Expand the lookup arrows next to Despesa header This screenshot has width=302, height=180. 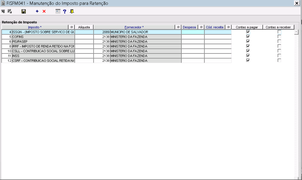pyautogui.click(x=201, y=27)
